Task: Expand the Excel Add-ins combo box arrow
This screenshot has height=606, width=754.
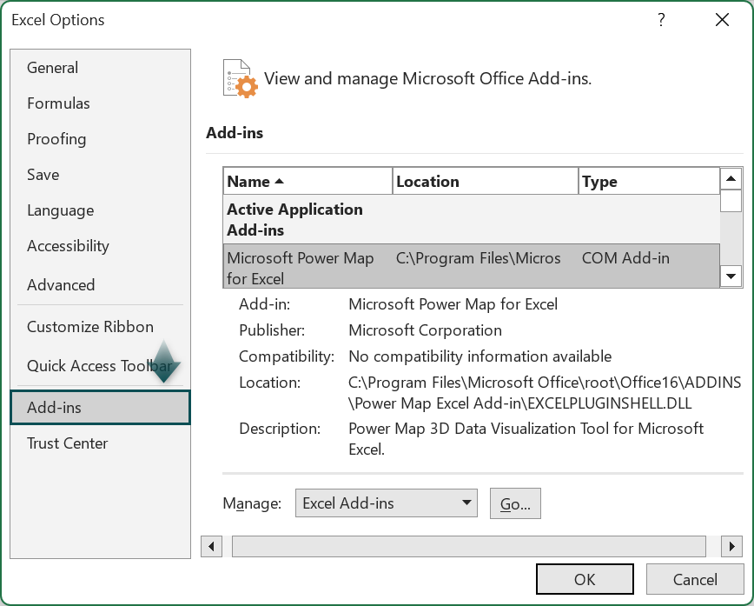Action: tap(466, 503)
